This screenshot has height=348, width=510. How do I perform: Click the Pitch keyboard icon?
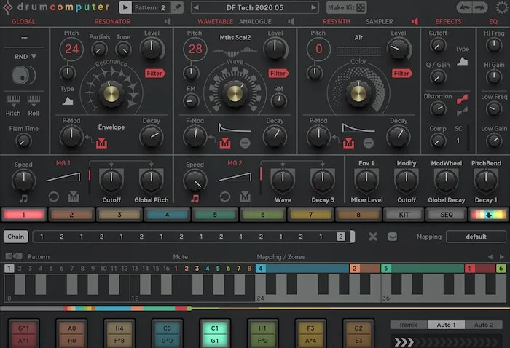14,100
